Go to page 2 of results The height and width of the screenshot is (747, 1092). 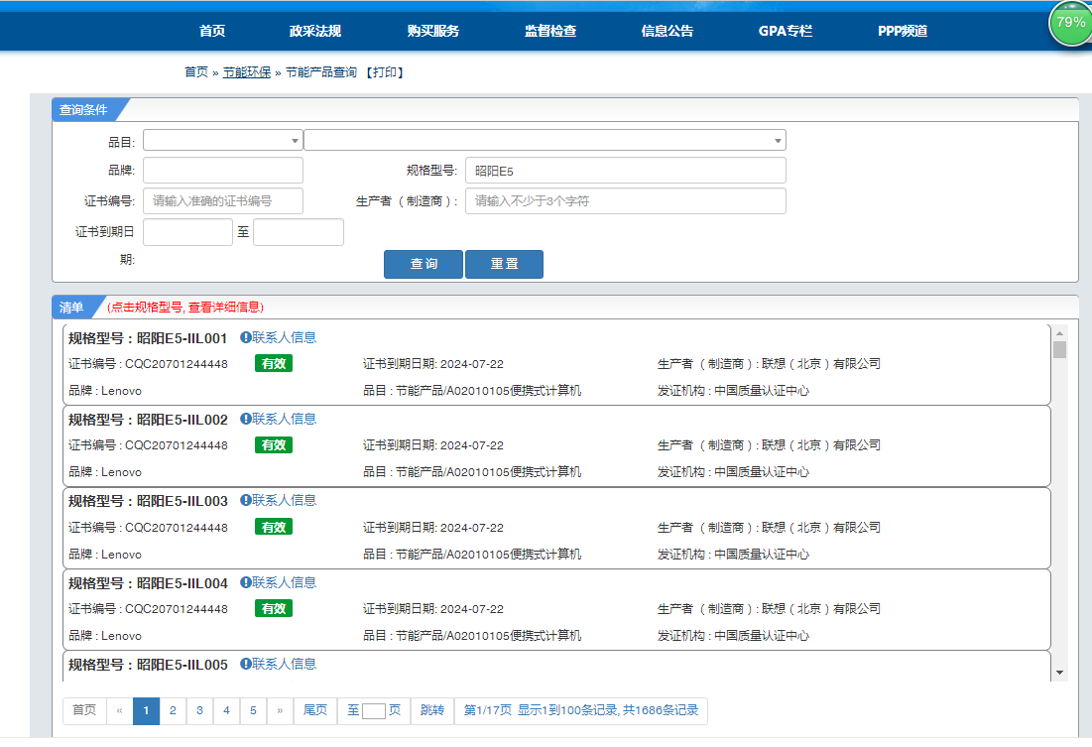[173, 710]
